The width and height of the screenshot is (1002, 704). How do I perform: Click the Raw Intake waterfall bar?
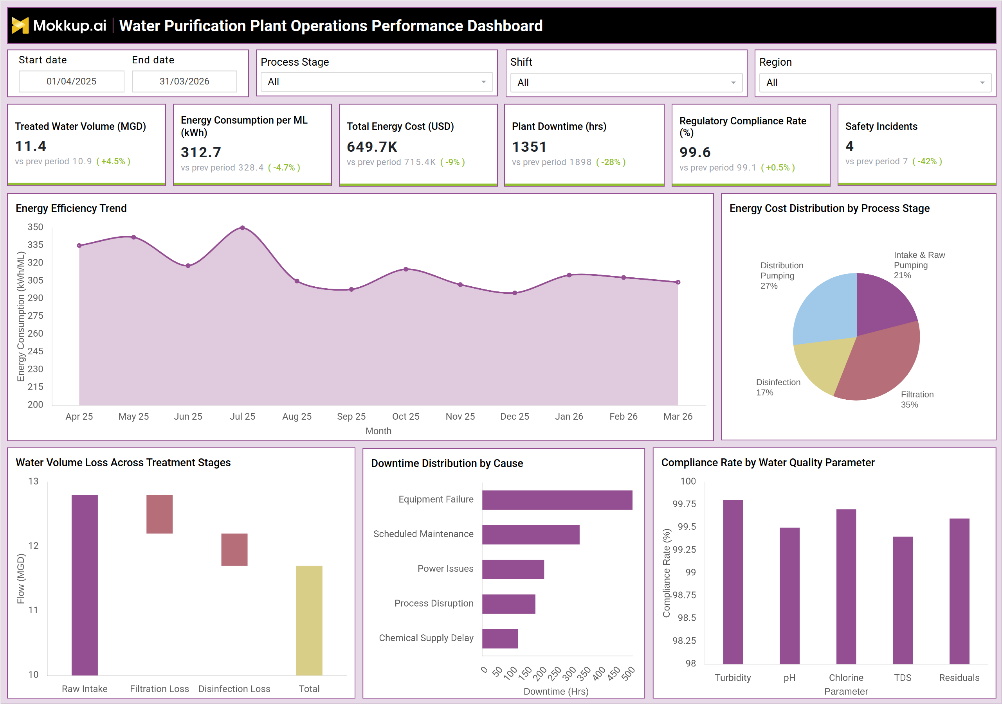[85, 585]
